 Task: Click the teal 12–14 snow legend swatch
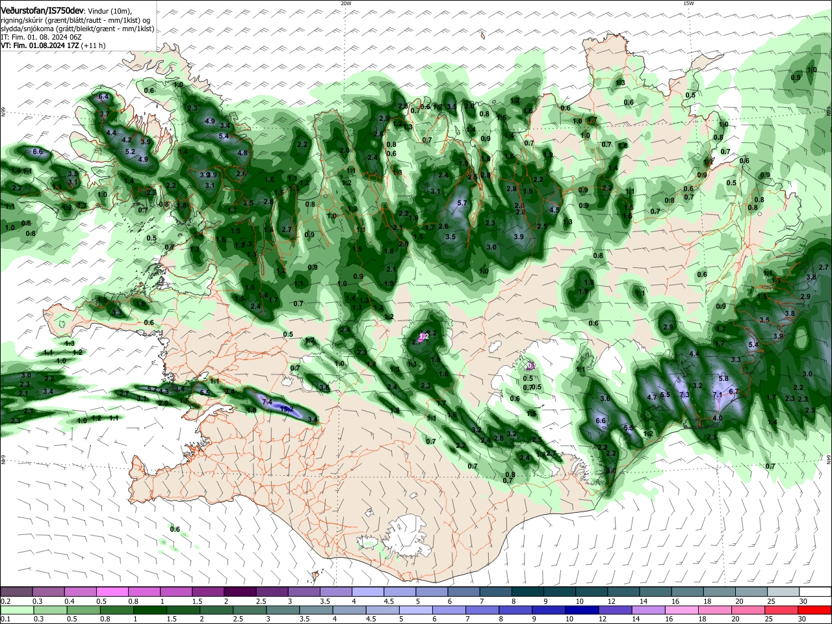(x=624, y=592)
